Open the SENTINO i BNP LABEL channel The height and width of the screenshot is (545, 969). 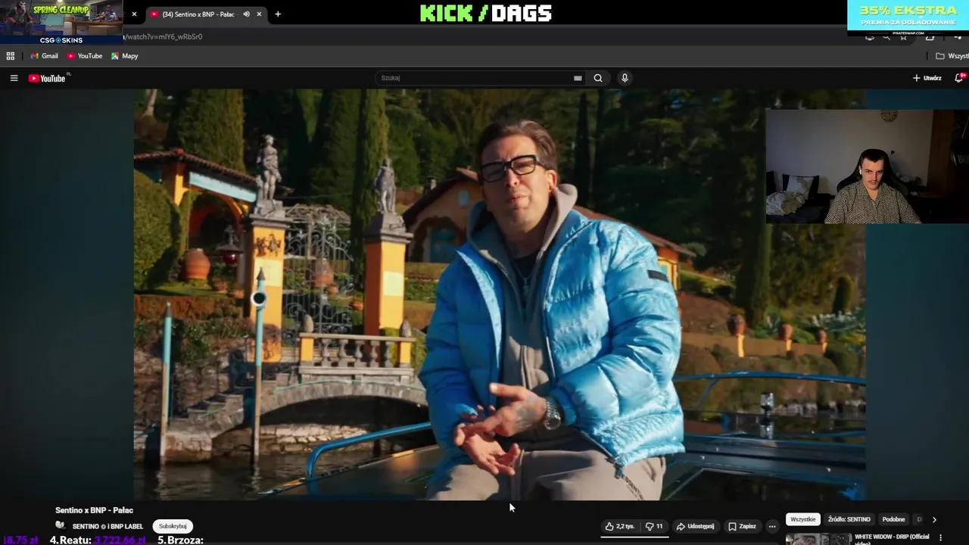pyautogui.click(x=107, y=526)
